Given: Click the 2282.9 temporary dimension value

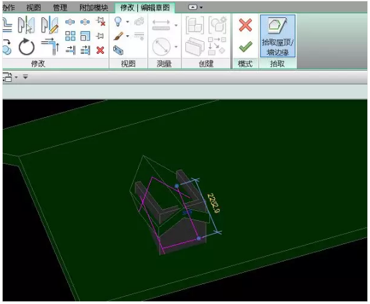Looking at the screenshot, I should click(x=213, y=203).
